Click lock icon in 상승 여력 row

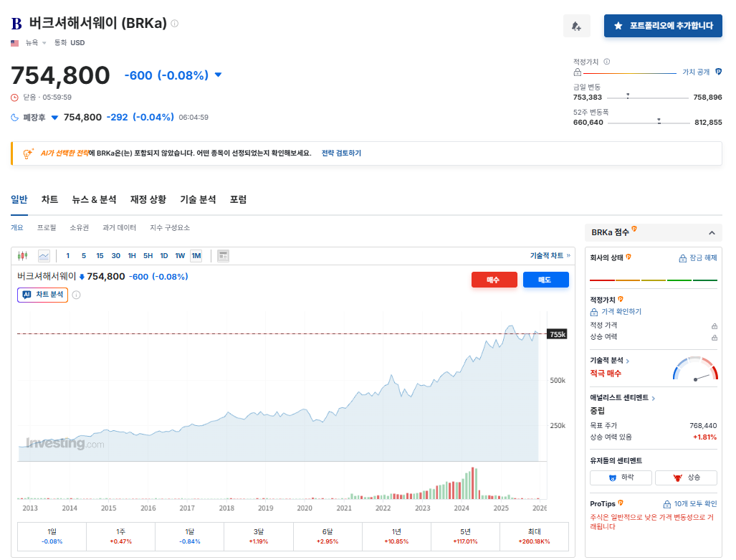[714, 337]
